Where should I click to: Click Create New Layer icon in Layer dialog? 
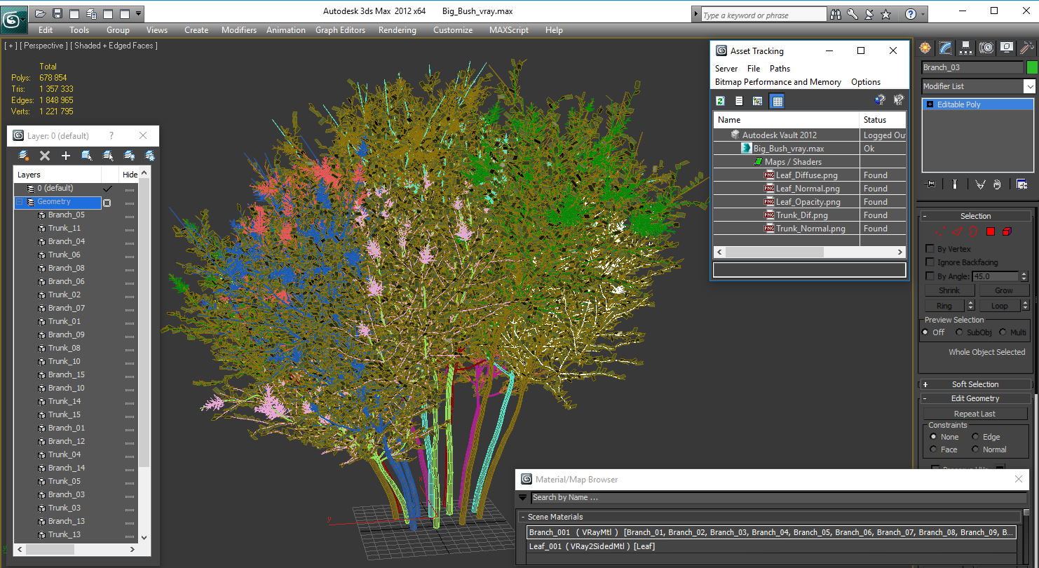point(24,156)
